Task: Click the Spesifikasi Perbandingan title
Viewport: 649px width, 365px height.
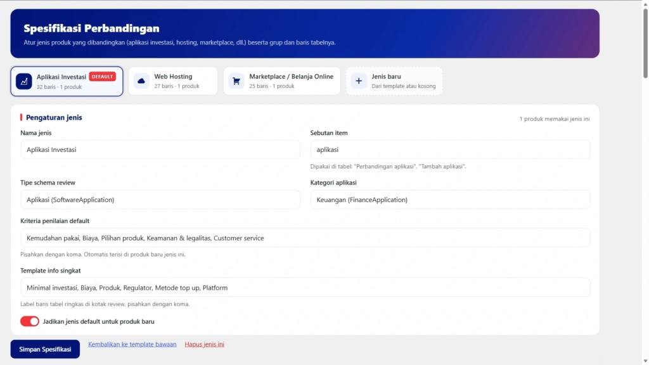Action: tap(91, 28)
